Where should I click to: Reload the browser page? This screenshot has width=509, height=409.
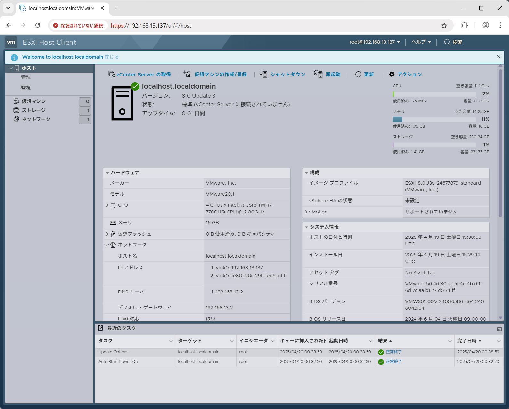(x=37, y=25)
